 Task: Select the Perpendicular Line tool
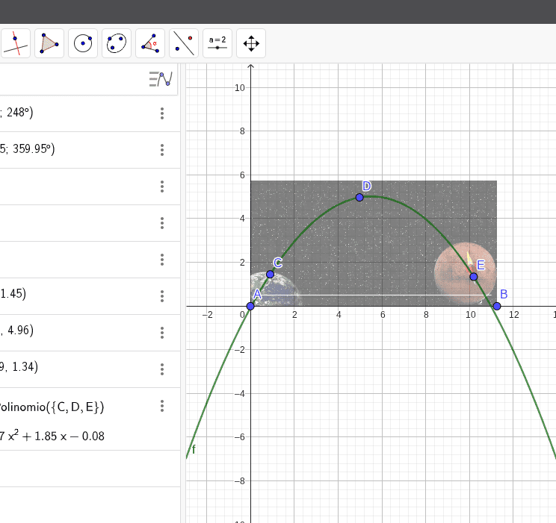15,43
